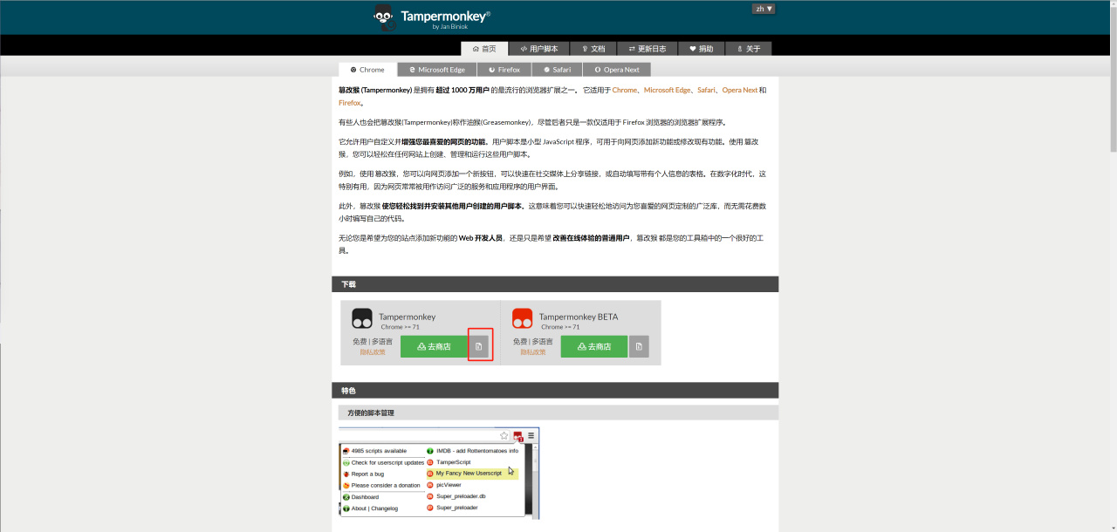Image resolution: width=1117 pixels, height=532 pixels.
Task: Click the script manager menu screenshot thumbnail
Action: pyautogui.click(x=439, y=474)
